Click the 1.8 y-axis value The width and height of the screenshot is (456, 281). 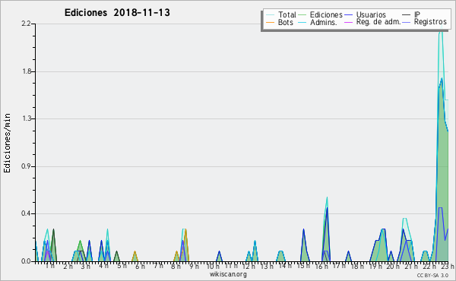[27, 71]
